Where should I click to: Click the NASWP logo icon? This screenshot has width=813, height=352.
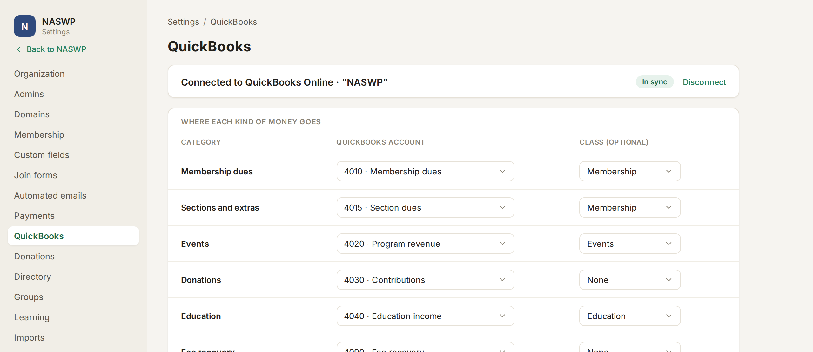[25, 26]
